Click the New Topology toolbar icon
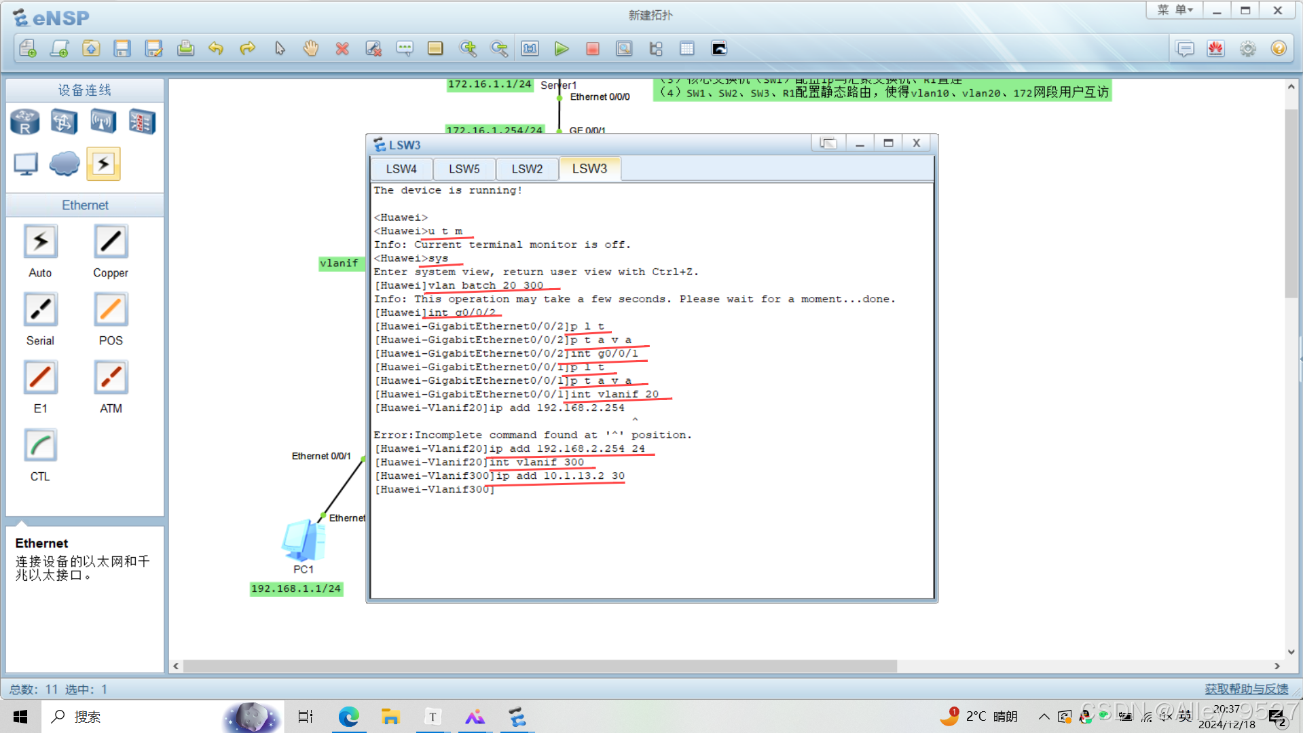The height and width of the screenshot is (733, 1303). point(28,48)
